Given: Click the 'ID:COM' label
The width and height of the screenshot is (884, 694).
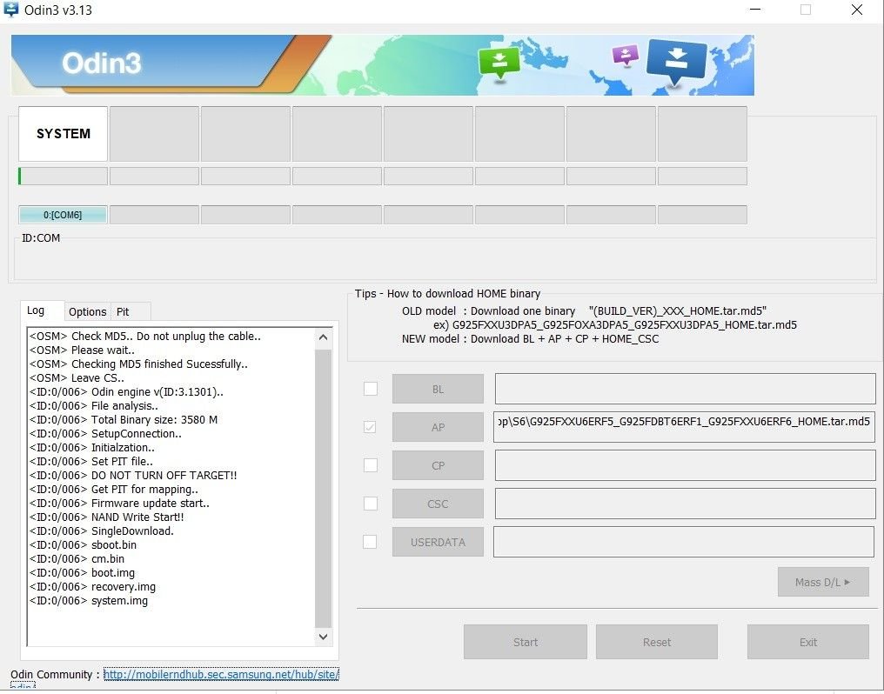Looking at the screenshot, I should 41,237.
